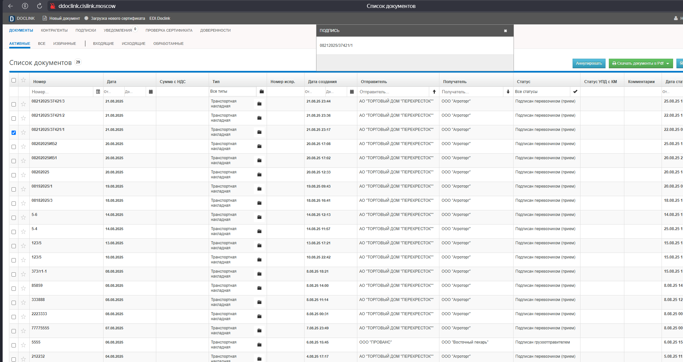Open the Все статусы dropdown
The width and height of the screenshot is (683, 362).
542,92
